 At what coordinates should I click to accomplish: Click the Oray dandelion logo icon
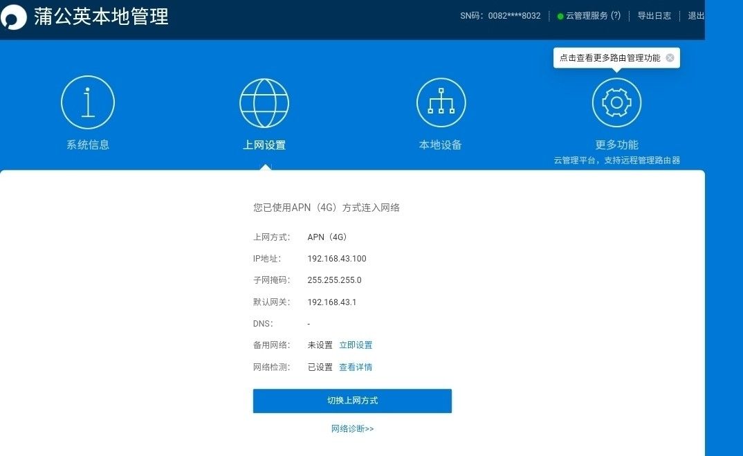coord(14,17)
